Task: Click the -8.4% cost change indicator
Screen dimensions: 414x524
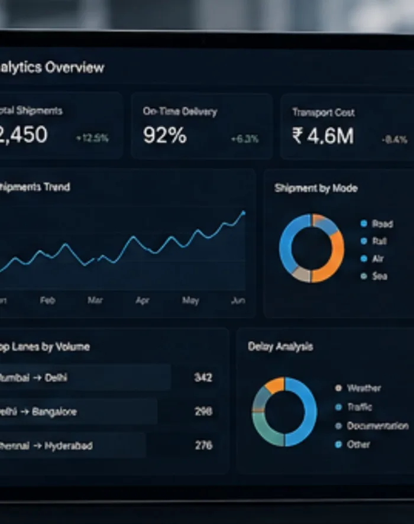Action: [394, 140]
